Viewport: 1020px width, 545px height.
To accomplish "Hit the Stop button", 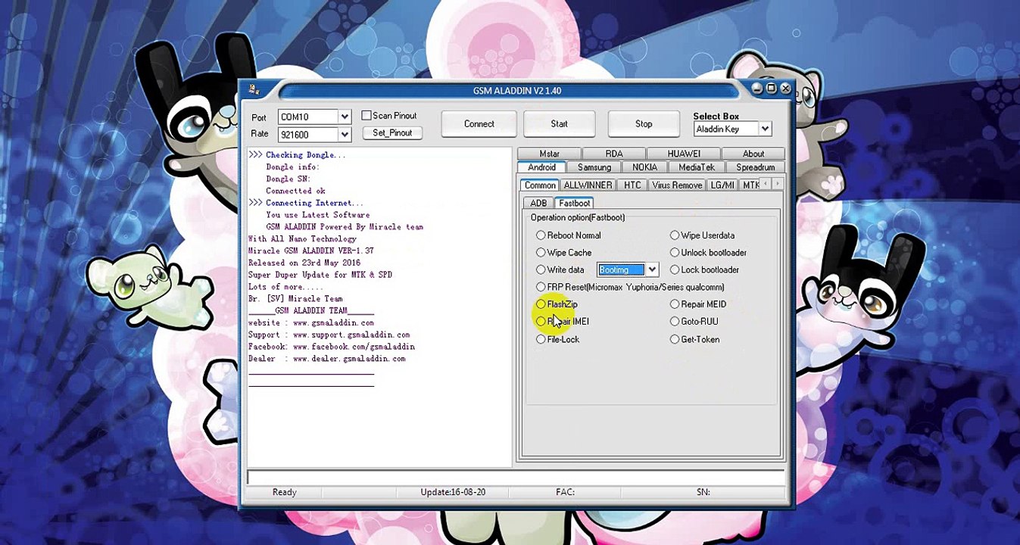I will pos(644,124).
